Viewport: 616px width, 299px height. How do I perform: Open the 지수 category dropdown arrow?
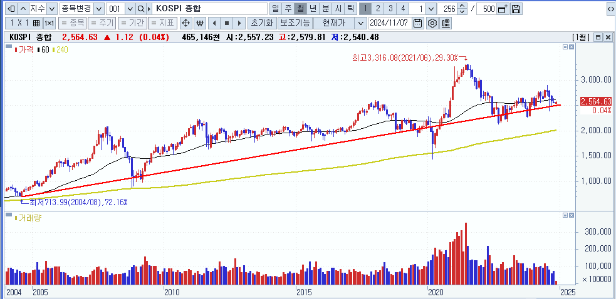pos(53,9)
